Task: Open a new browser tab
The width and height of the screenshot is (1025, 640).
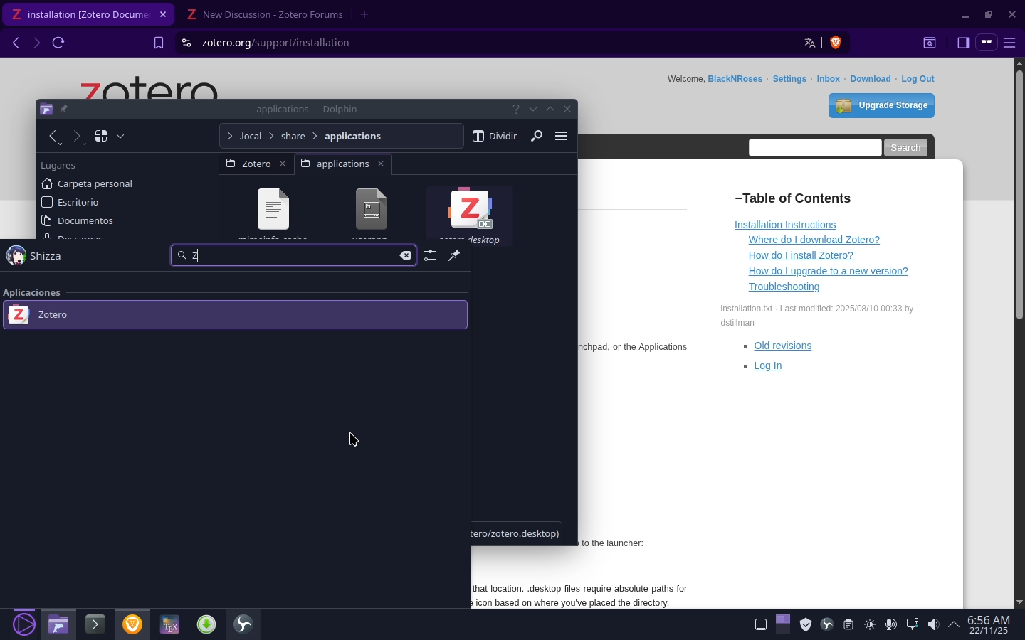Action: 365,14
